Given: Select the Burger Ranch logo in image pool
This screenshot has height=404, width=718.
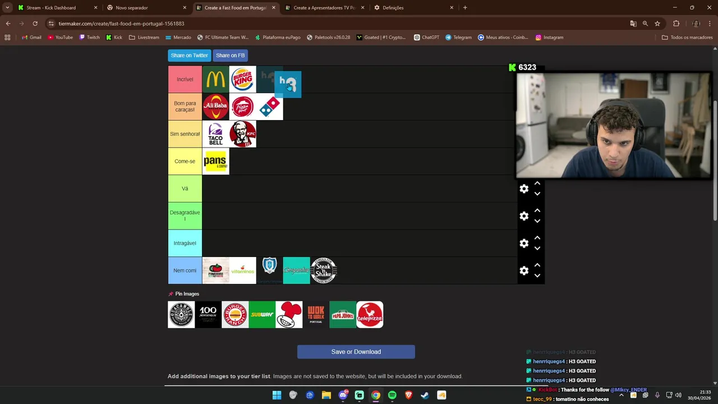Looking at the screenshot, I should click(235, 315).
